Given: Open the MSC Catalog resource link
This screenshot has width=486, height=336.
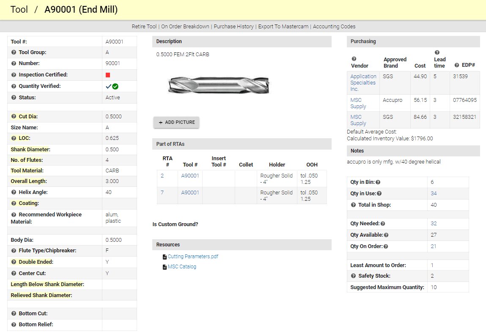Looking at the screenshot, I should pyautogui.click(x=182, y=267).
